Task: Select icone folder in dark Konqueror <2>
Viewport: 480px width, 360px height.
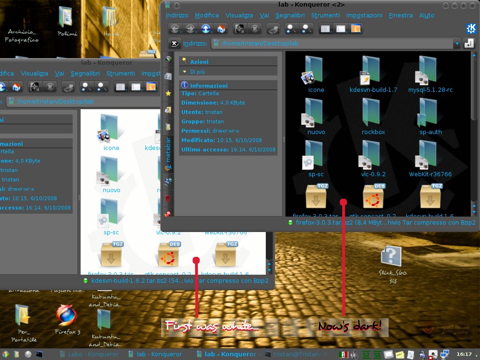Action: point(314,75)
